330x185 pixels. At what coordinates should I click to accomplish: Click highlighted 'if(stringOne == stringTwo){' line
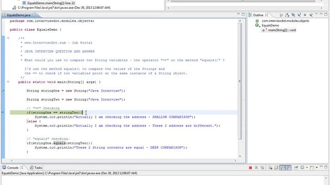point(55,113)
